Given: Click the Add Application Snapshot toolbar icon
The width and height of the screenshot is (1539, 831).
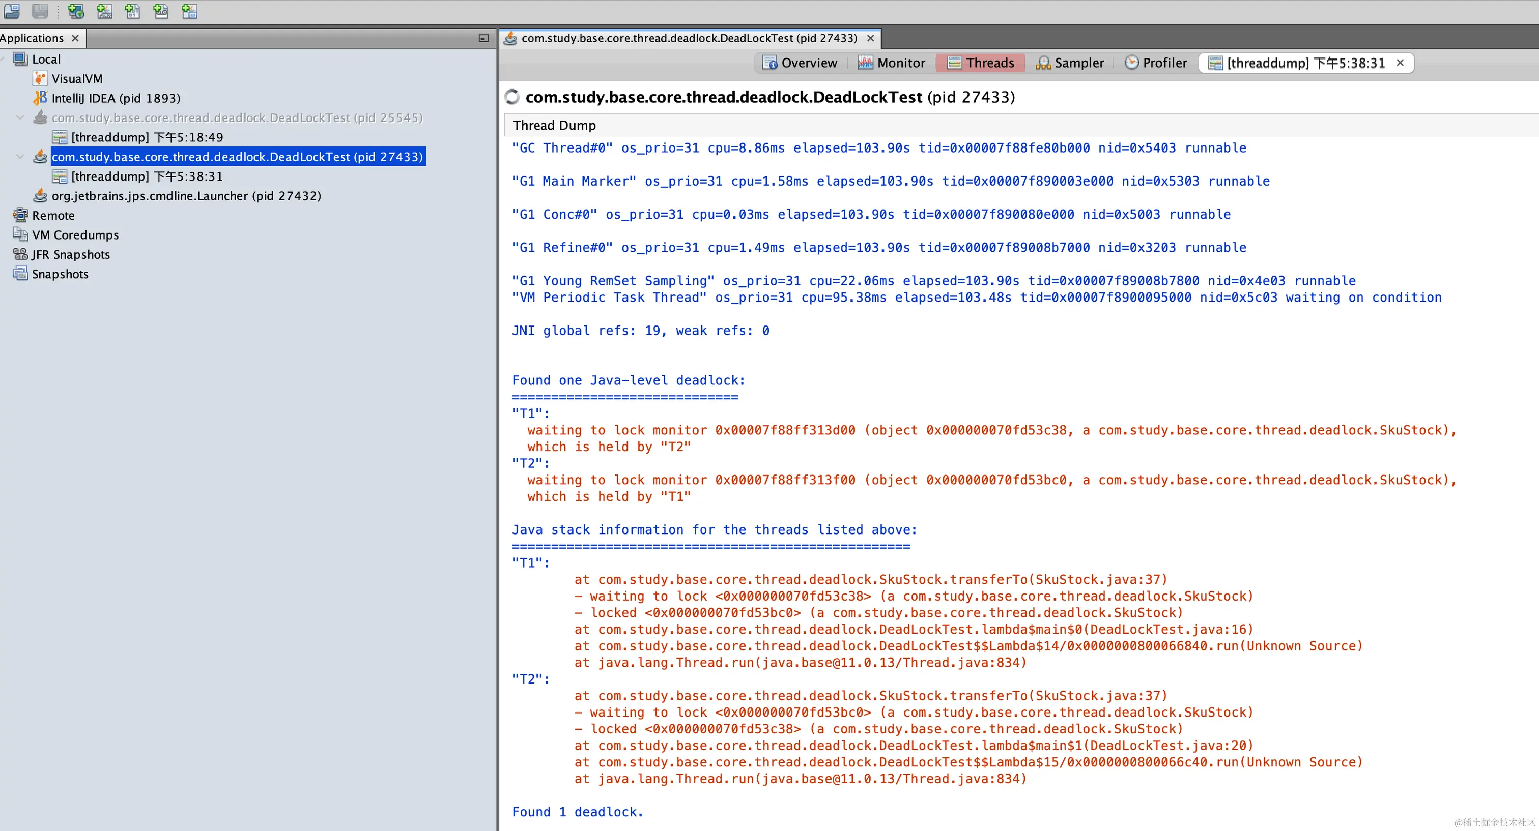Looking at the screenshot, I should click(x=189, y=11).
